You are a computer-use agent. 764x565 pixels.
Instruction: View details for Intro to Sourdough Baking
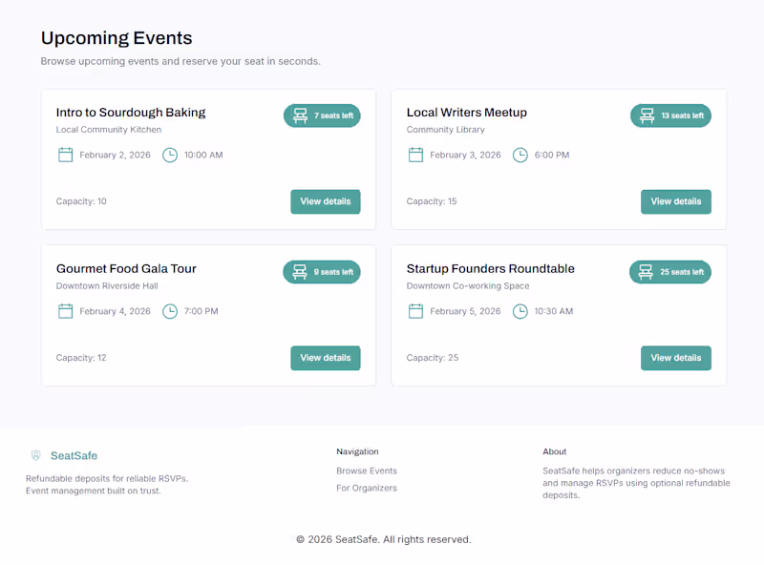pos(326,201)
